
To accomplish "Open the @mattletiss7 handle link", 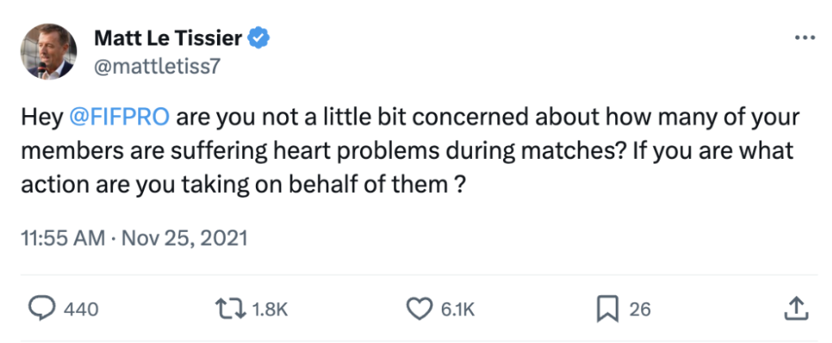I will point(157,67).
